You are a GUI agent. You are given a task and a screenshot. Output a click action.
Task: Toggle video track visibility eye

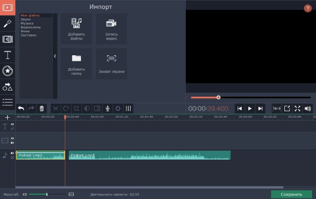[12, 139]
